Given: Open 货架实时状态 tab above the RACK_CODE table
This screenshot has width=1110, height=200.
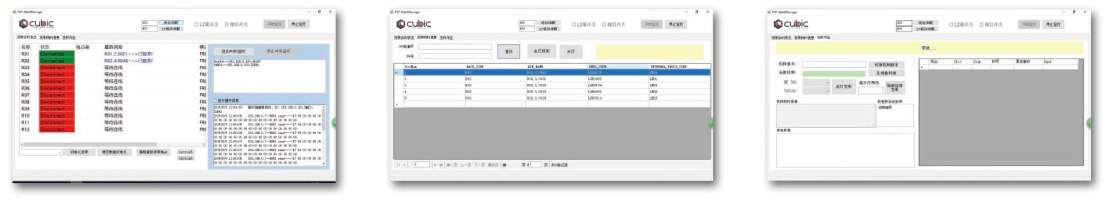Looking at the screenshot, I should click(x=404, y=38).
